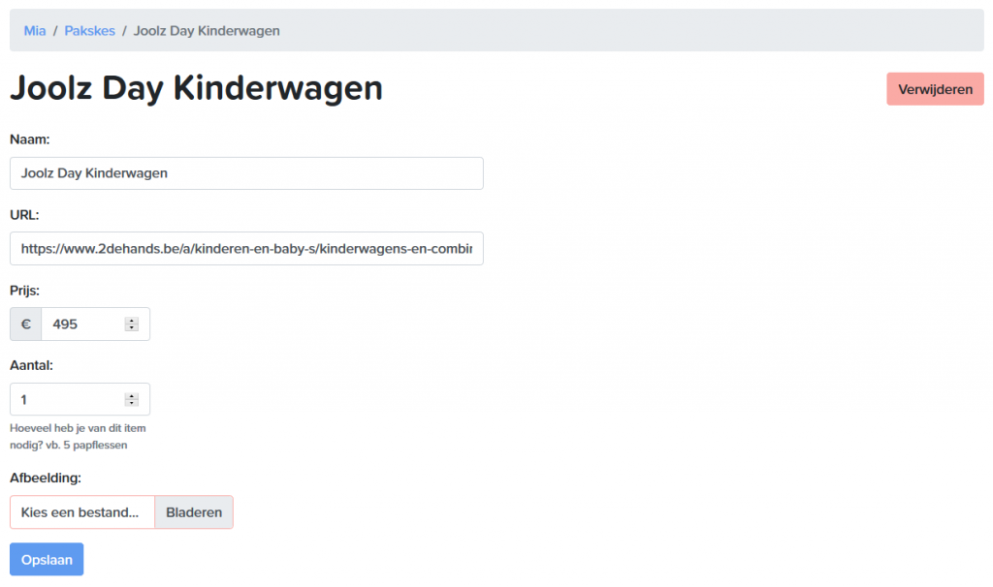
Task: Select the Prijs amount field
Action: pyautogui.click(x=96, y=324)
